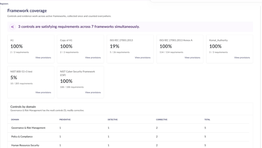This screenshot has width=262, height=148.
Task: Click the 3 / 3 requirements text
Action: 218,52
